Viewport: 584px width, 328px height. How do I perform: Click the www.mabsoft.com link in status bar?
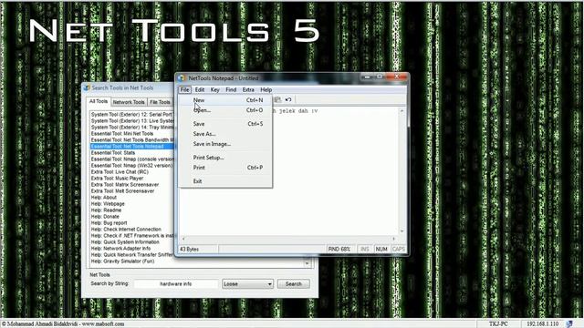click(103, 324)
